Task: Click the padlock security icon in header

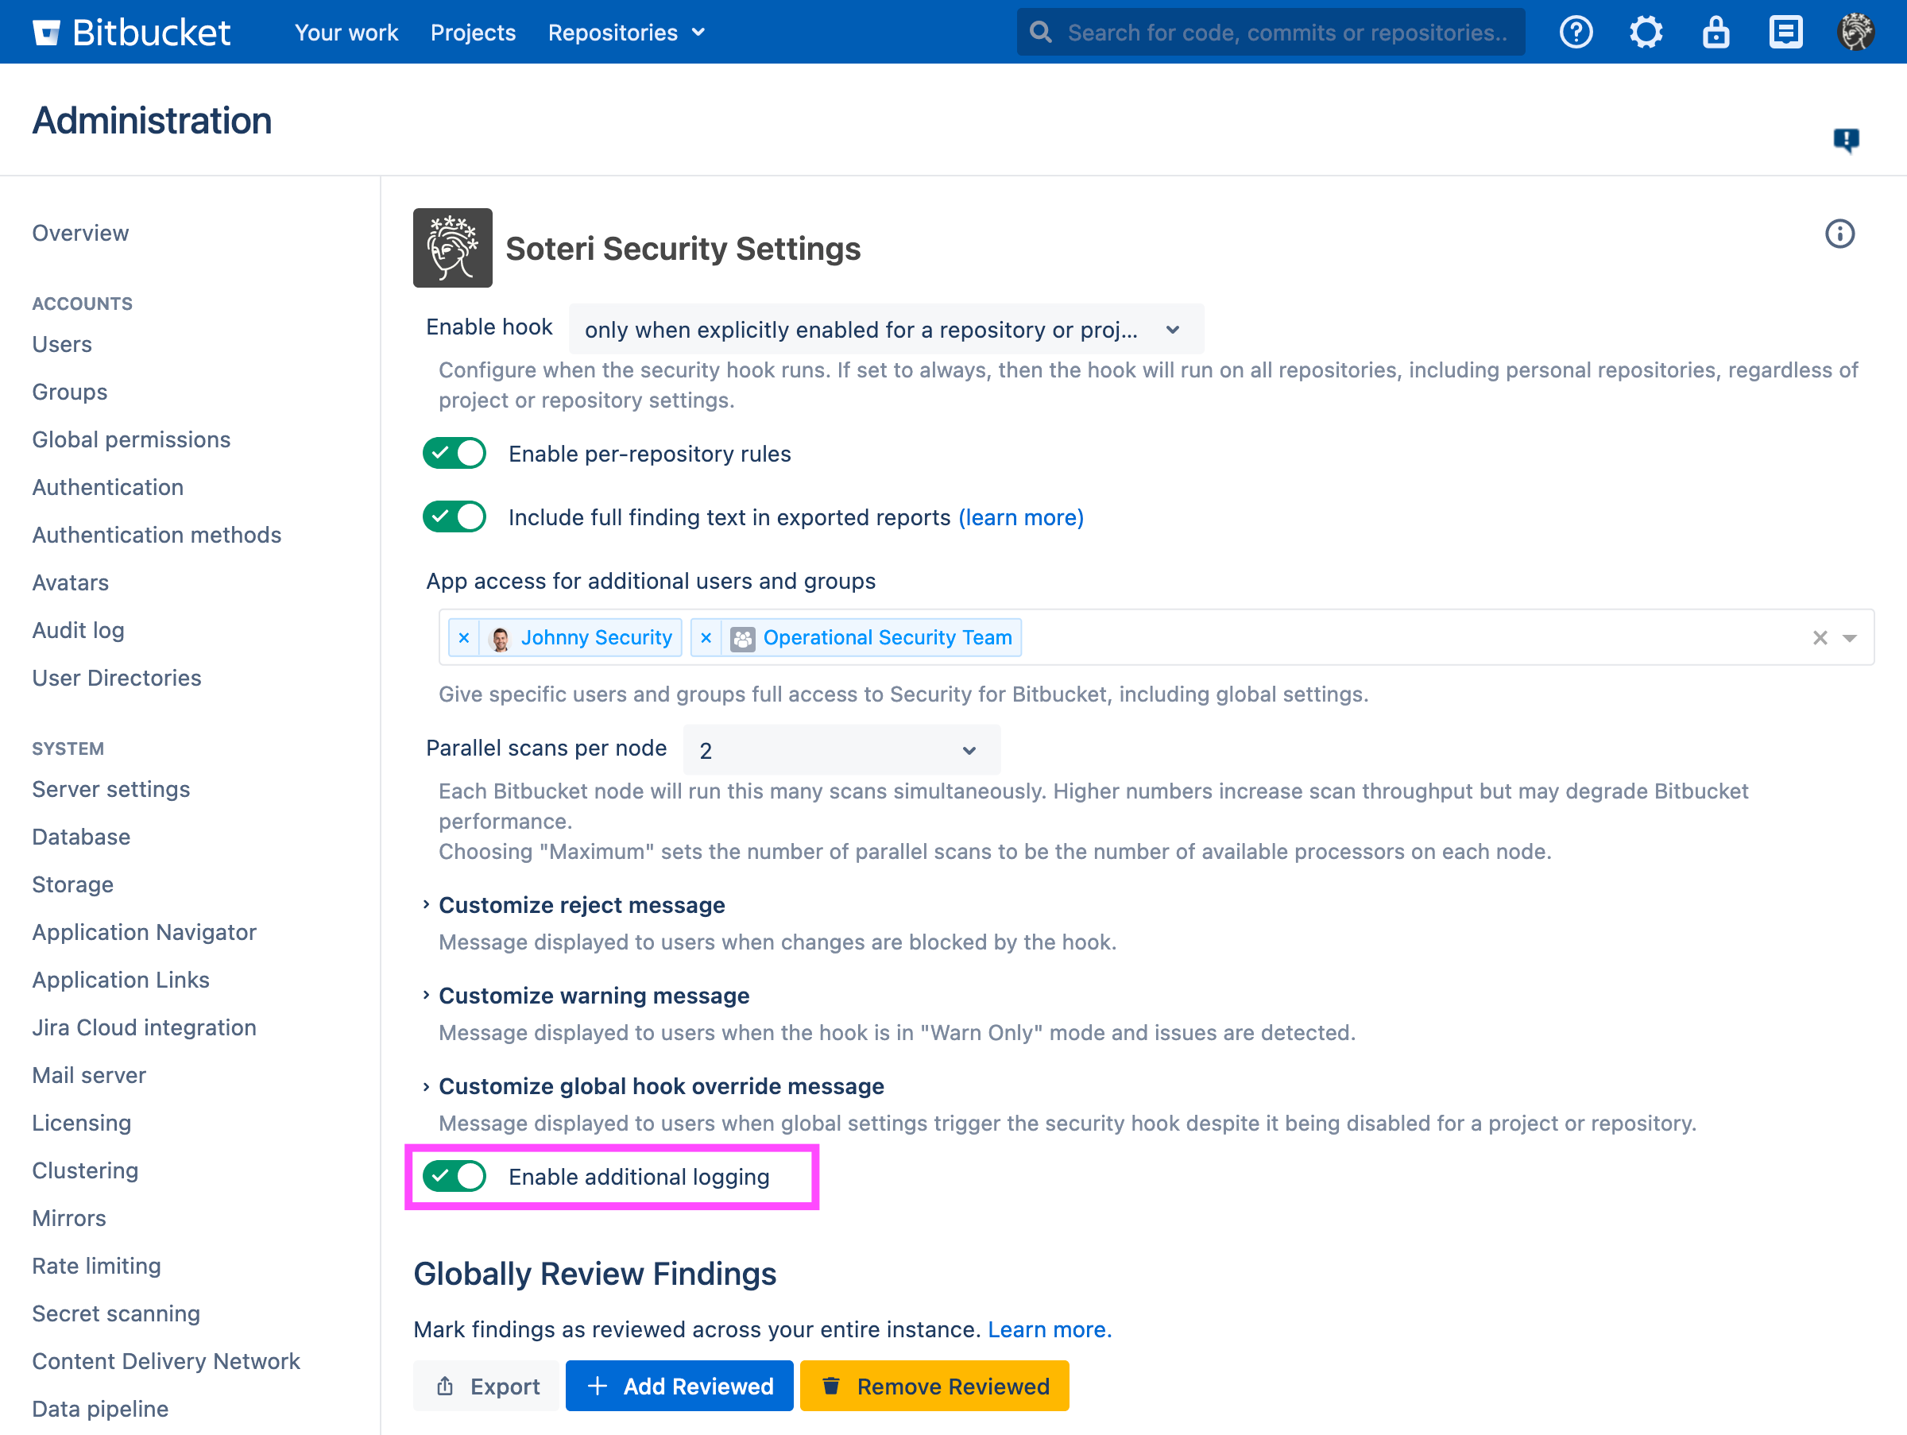Action: 1715,32
